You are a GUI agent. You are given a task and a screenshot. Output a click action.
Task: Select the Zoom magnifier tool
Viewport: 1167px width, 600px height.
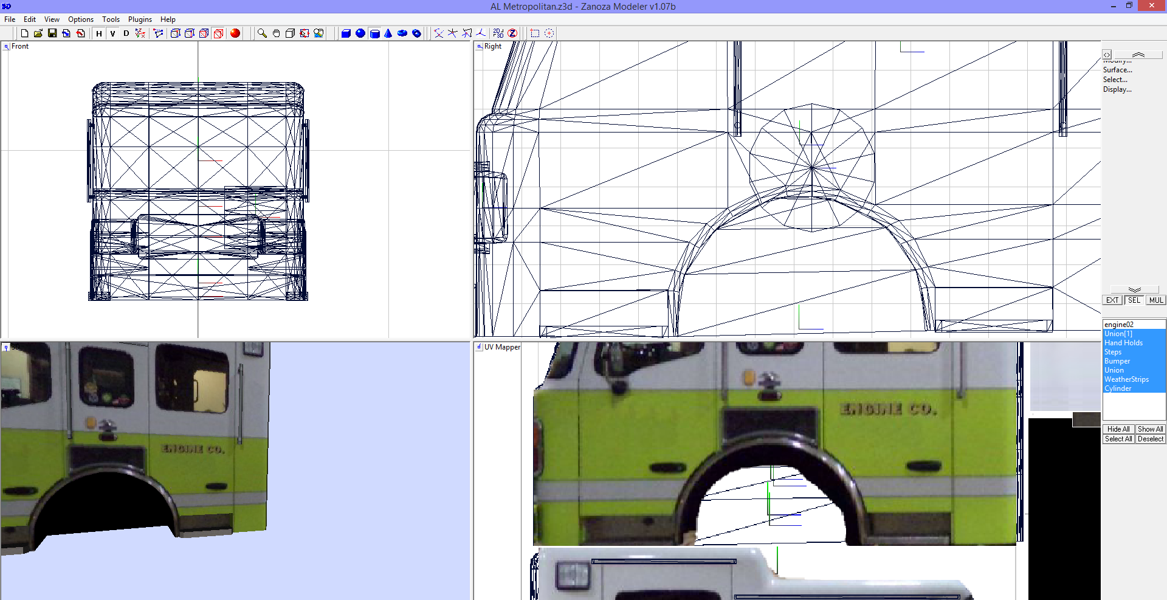tap(261, 33)
